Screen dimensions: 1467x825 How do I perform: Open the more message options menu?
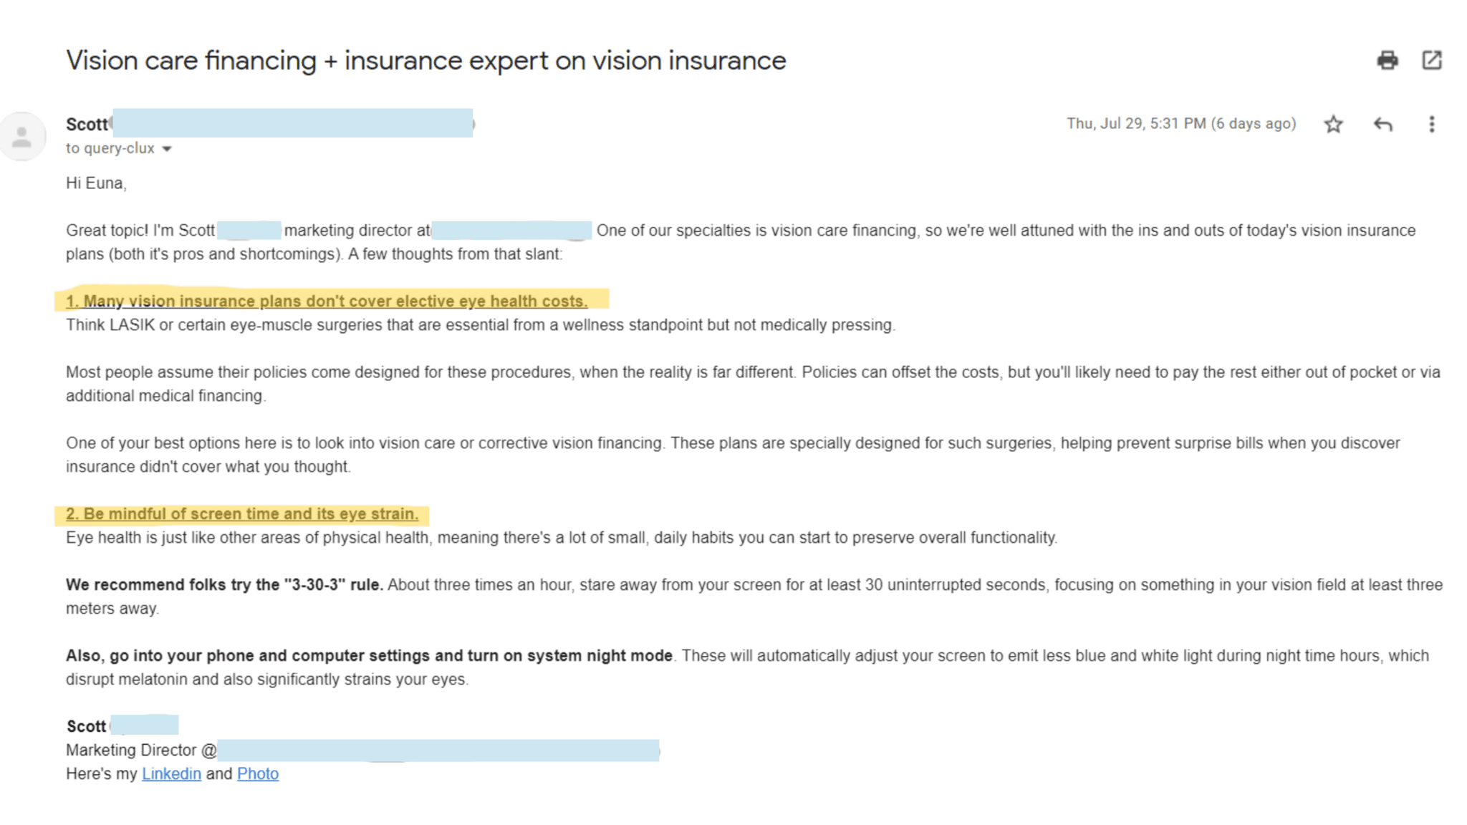click(x=1430, y=124)
